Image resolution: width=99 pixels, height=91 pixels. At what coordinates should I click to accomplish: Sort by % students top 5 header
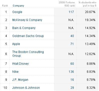point(87,4)
